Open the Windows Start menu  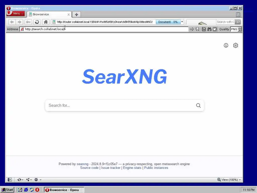[x=7, y=190]
